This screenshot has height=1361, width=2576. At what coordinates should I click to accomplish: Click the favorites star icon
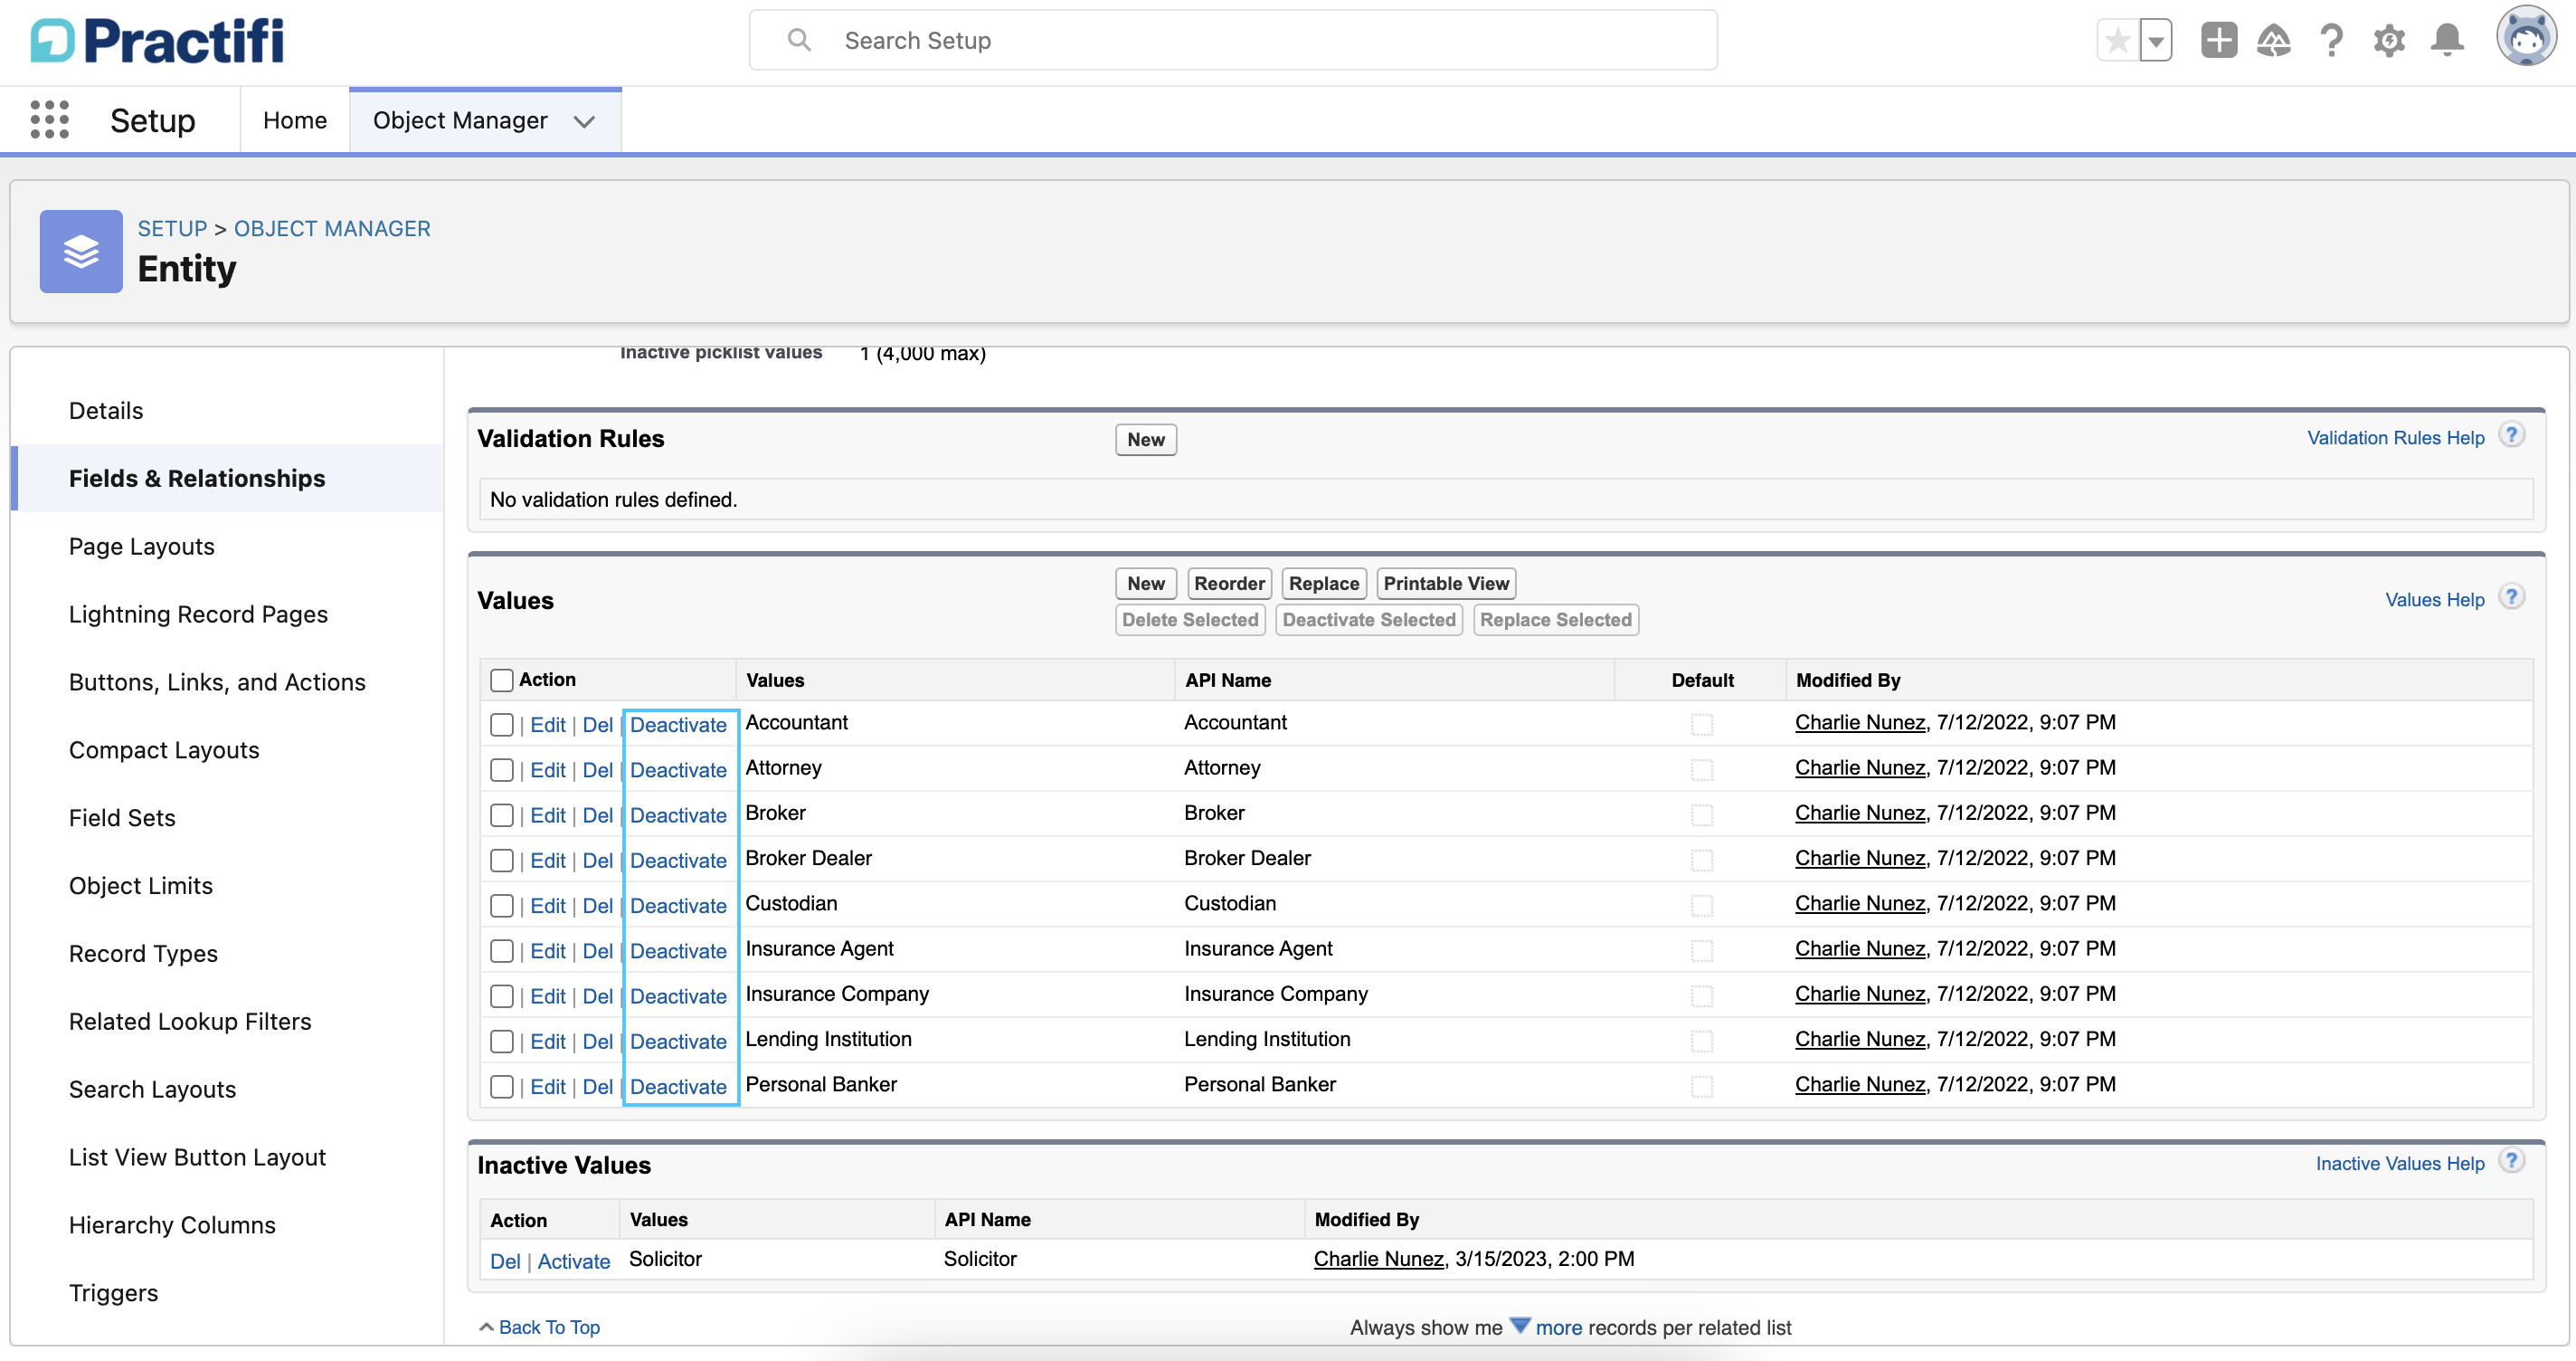[x=2117, y=41]
